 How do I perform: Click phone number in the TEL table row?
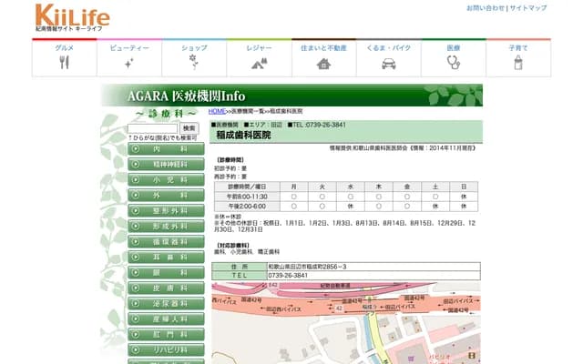click(288, 276)
